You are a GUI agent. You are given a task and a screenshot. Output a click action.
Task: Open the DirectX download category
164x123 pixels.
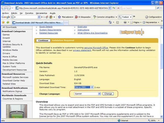point(6,38)
